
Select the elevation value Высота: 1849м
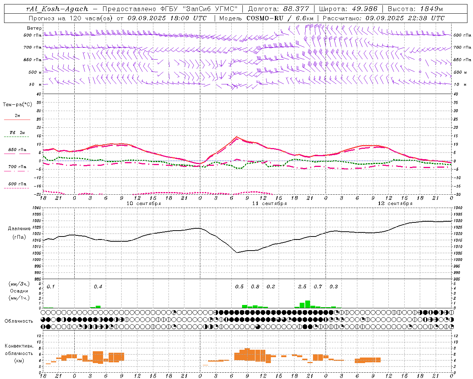pyautogui.click(x=415, y=9)
